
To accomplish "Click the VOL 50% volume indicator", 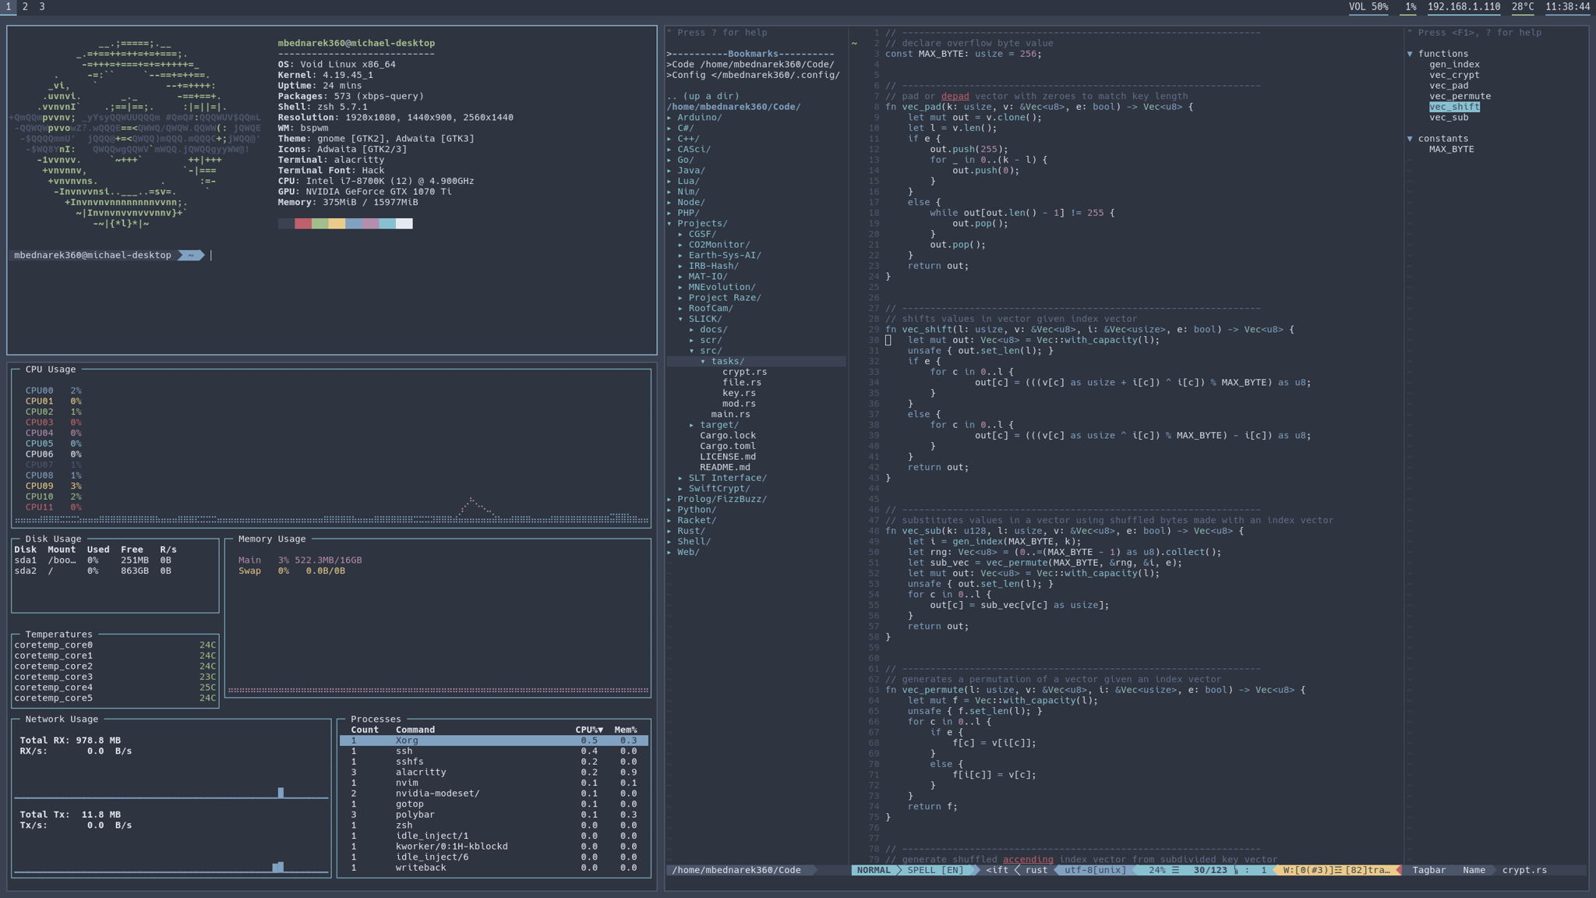I will [x=1368, y=7].
